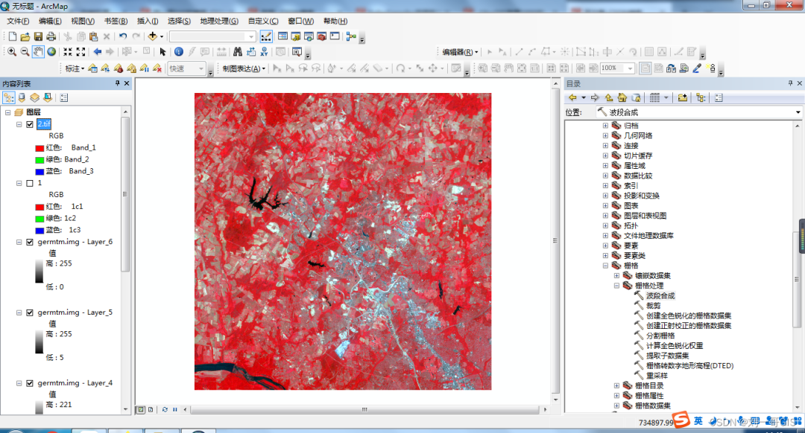This screenshot has height=433, width=805.
Task: Undo the last action
Action: click(123, 36)
